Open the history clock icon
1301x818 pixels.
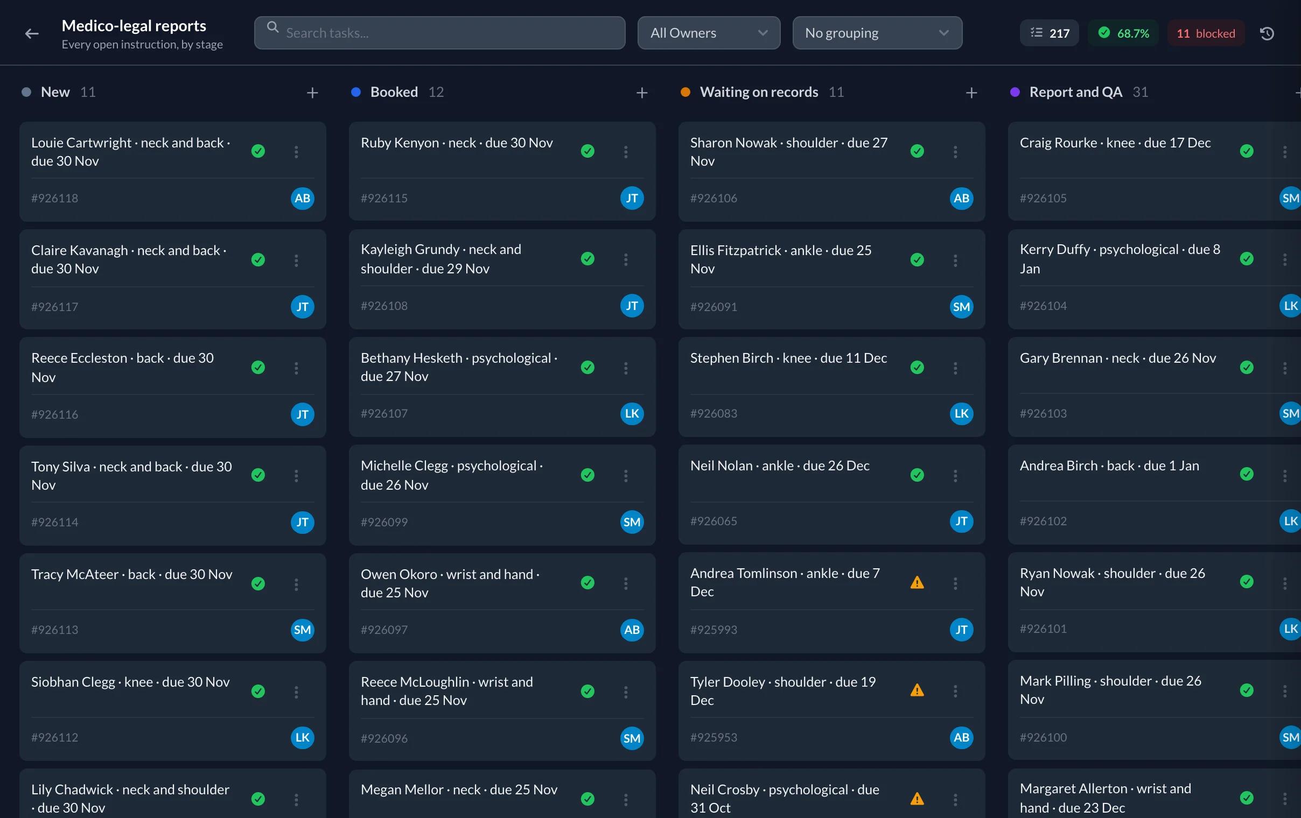point(1267,33)
